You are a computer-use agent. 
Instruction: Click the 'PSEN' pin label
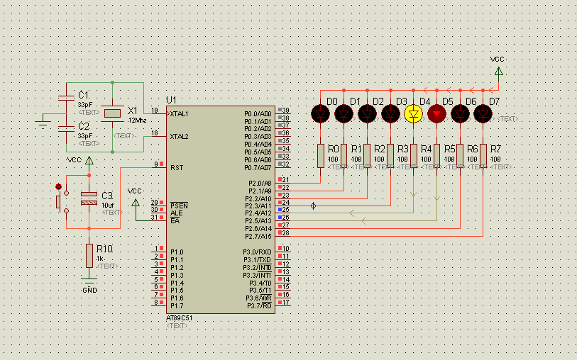[180, 206]
